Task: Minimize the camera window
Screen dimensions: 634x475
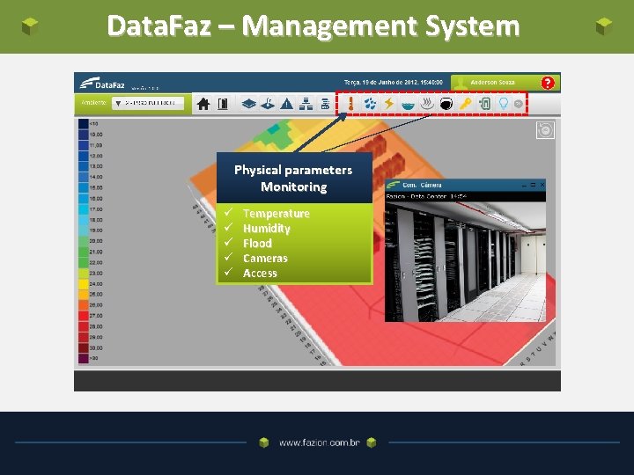Action: pyautogui.click(x=525, y=185)
